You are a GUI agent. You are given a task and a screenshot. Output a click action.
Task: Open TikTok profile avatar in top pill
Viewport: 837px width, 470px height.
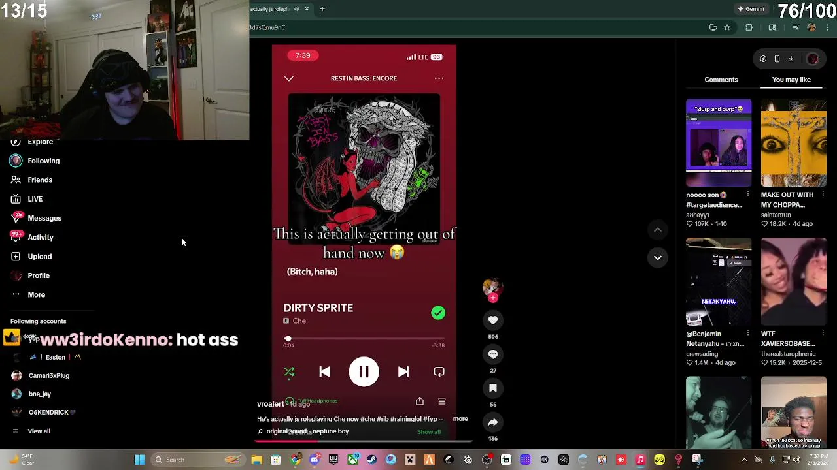[813, 59]
